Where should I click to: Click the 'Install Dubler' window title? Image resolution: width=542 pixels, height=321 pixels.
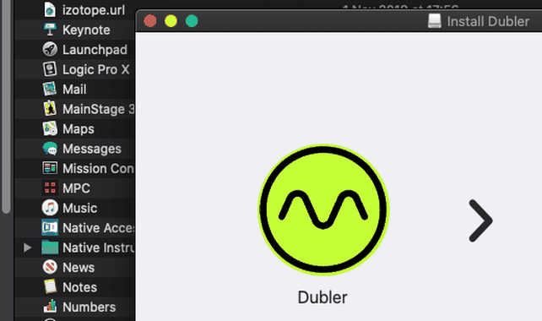[x=488, y=21]
